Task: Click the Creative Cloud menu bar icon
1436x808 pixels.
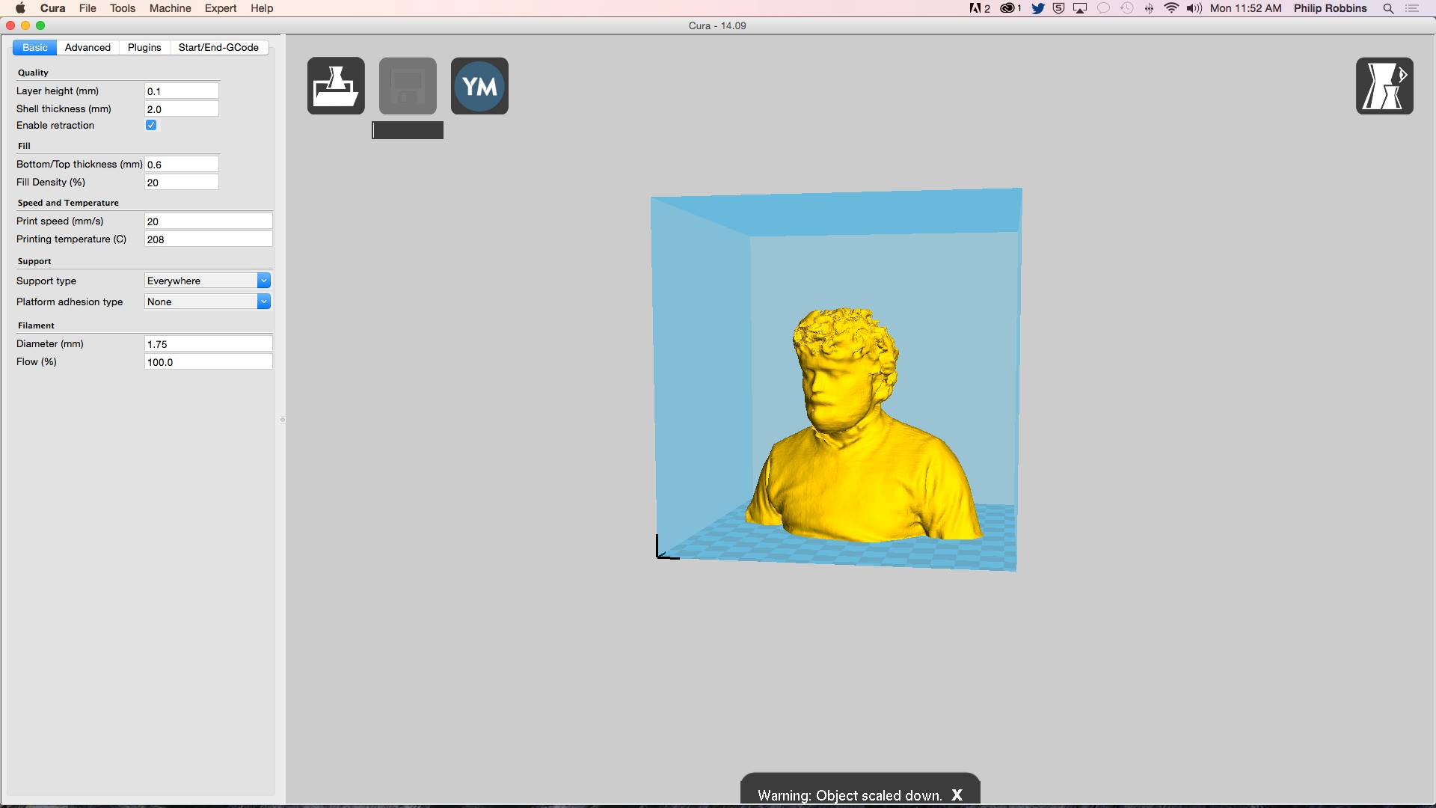Action: click(x=1010, y=8)
